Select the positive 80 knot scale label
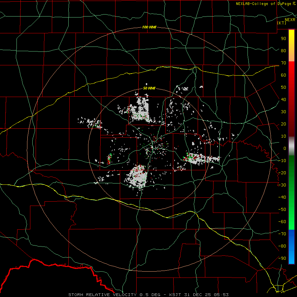297x297 pixels. pos(283,50)
